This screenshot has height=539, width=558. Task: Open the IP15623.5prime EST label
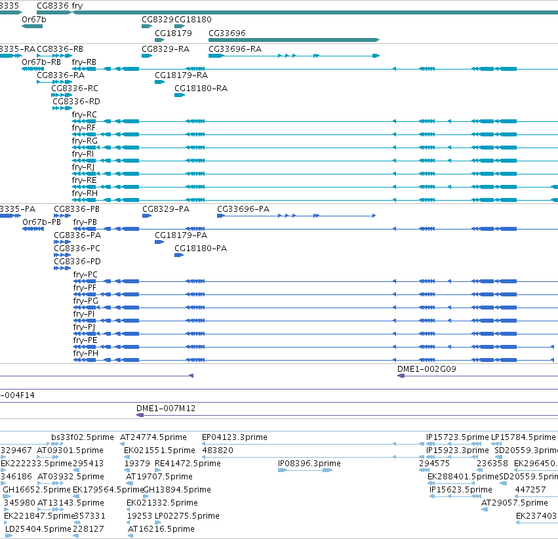point(461,490)
